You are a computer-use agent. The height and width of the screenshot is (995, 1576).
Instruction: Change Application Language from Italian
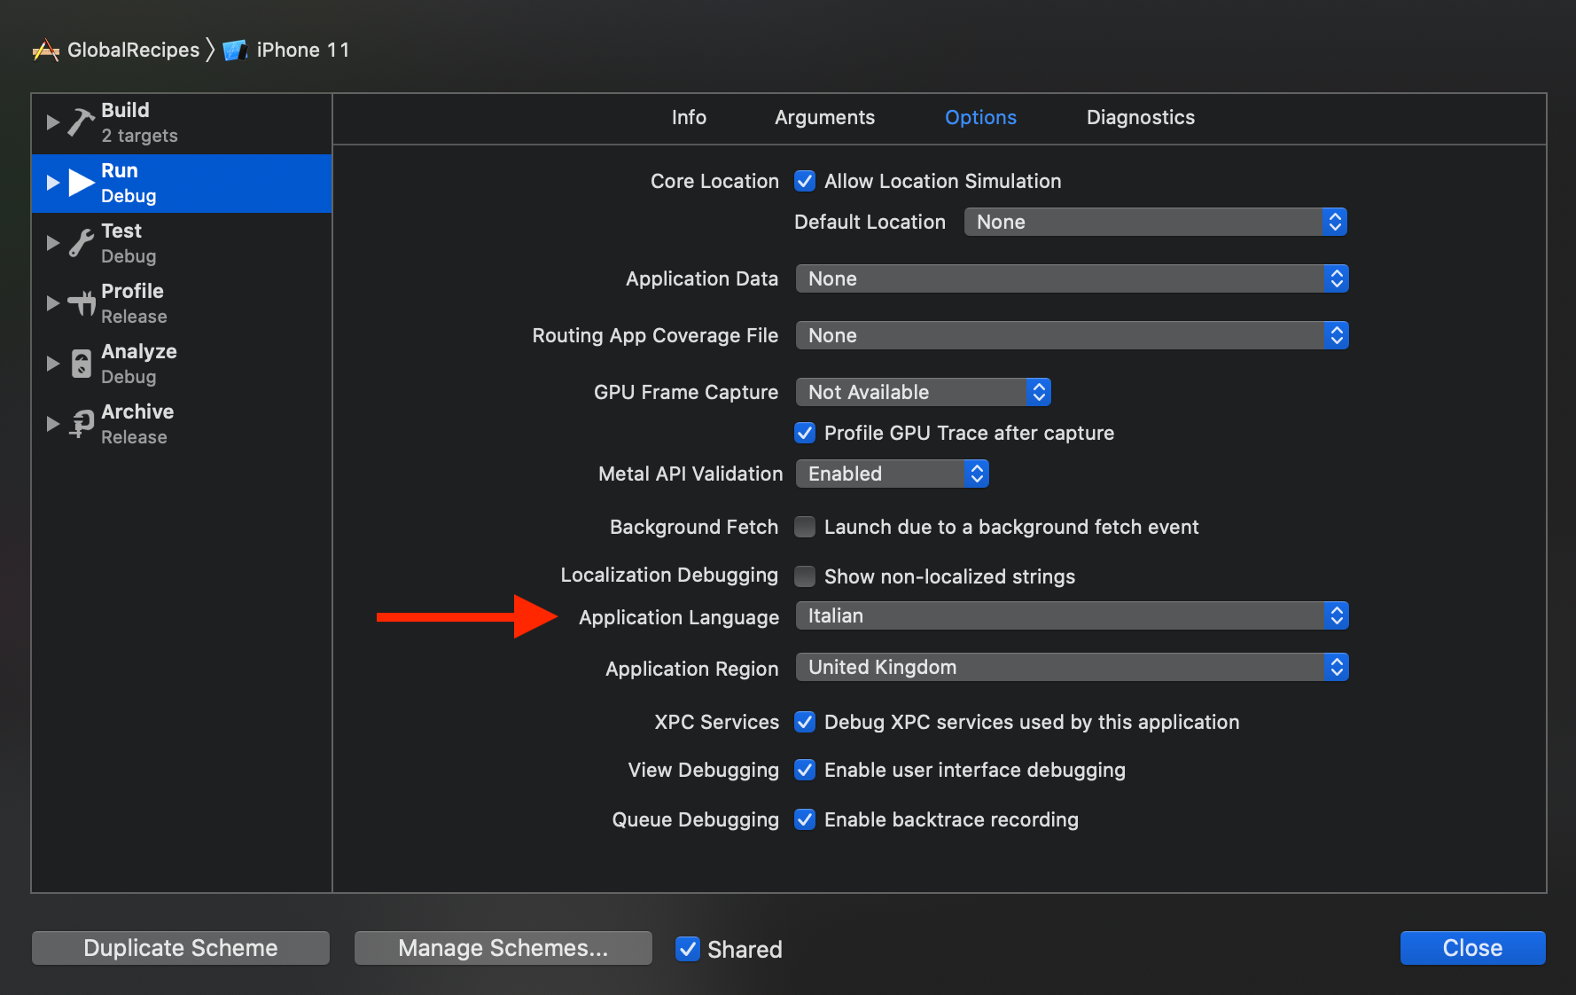click(1071, 615)
